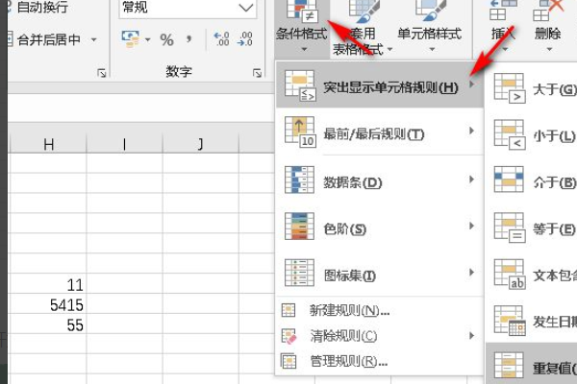Click the Duplicate Values (重复值) icon
The width and height of the screenshot is (577, 384).
pyautogui.click(x=509, y=366)
